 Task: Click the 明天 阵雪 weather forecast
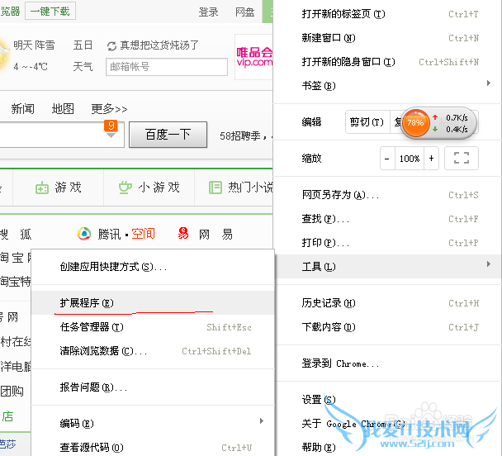[34, 45]
